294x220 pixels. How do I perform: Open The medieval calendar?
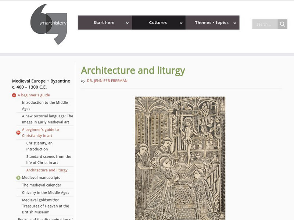click(42, 185)
